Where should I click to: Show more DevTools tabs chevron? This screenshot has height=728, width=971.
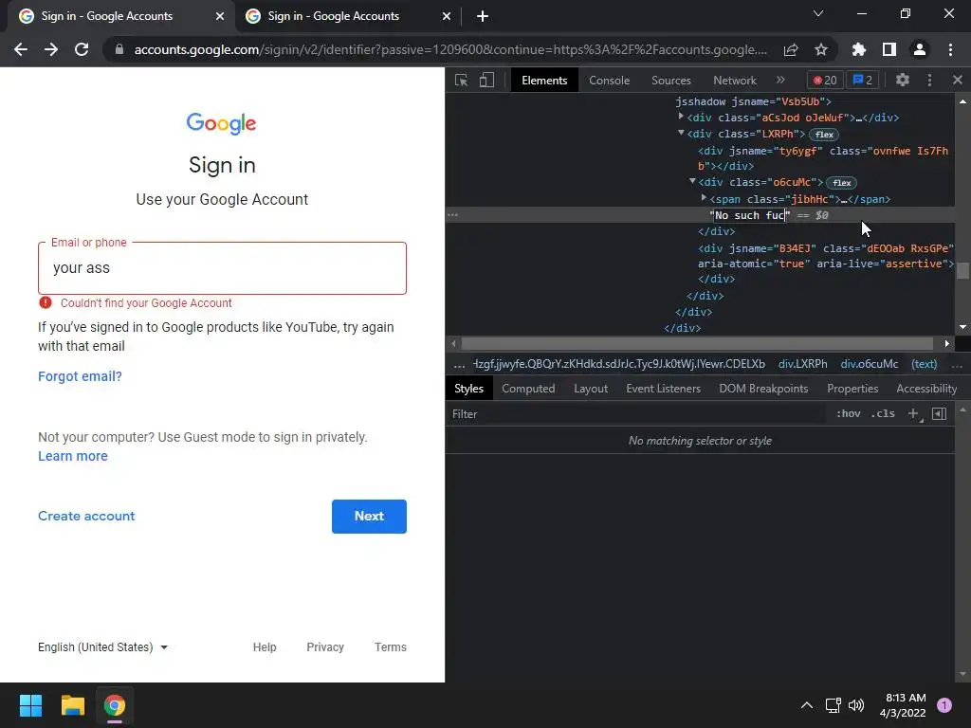coord(780,80)
